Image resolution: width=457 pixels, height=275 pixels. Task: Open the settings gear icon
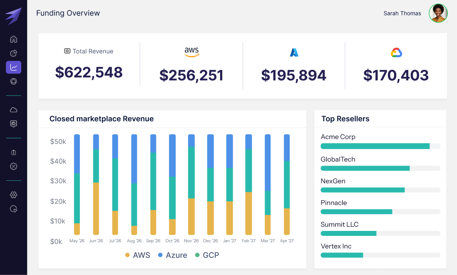pos(13,195)
